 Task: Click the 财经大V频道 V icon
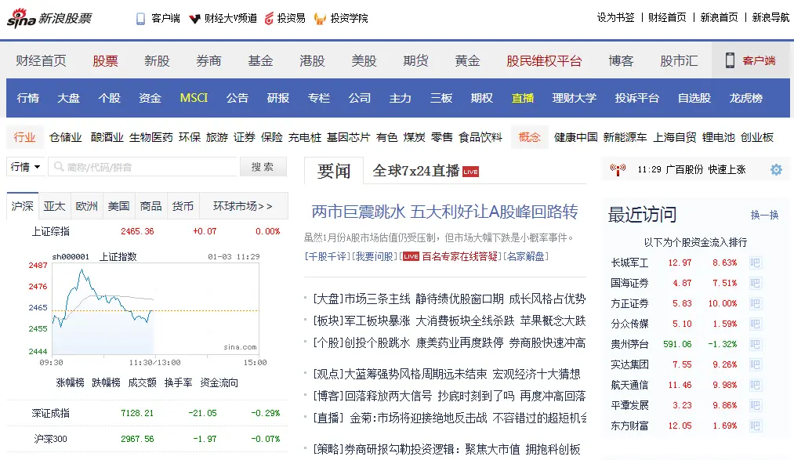(x=194, y=20)
